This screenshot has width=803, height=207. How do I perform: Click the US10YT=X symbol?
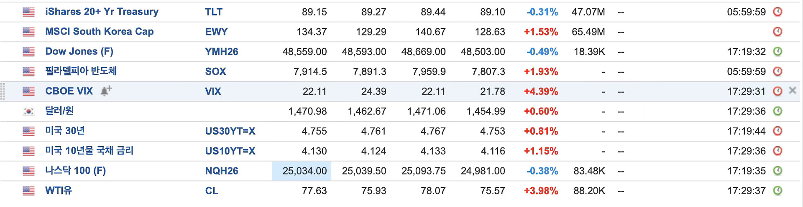[230, 151]
